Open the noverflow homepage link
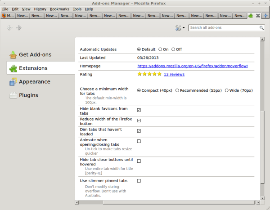The height and width of the screenshot is (210, 270). (193, 66)
